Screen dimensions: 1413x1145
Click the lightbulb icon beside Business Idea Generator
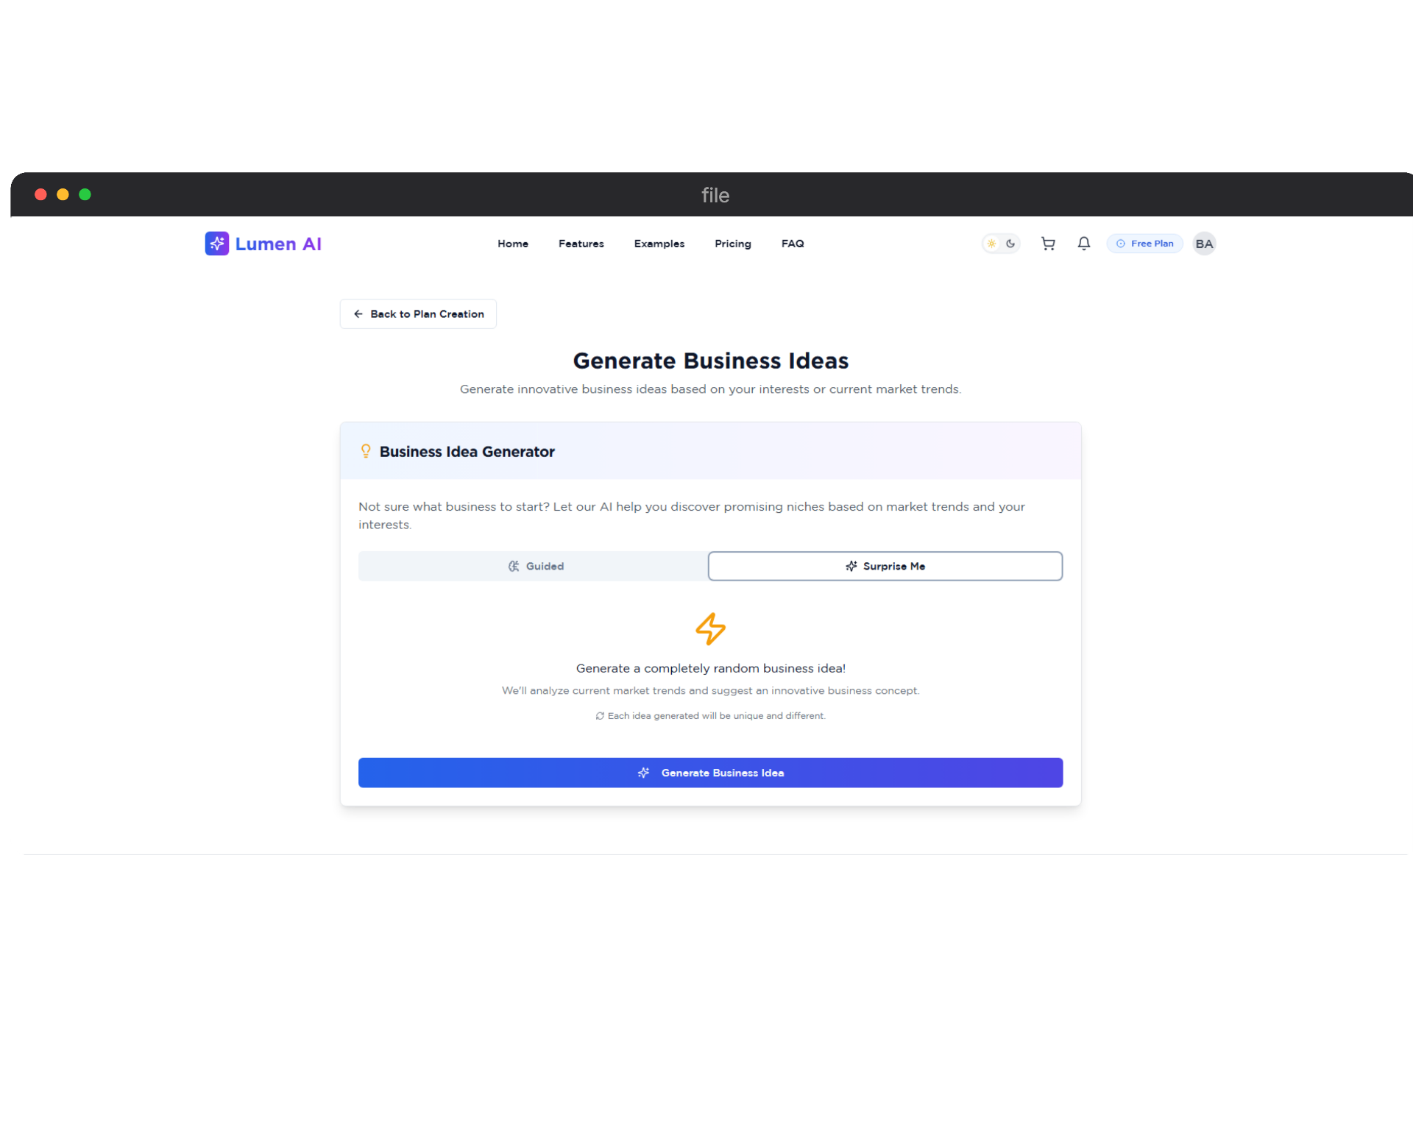[x=366, y=451]
